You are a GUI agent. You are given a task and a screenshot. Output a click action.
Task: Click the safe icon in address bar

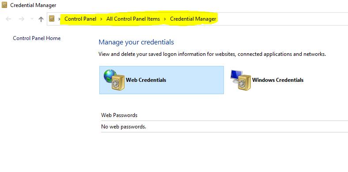tap(52, 19)
